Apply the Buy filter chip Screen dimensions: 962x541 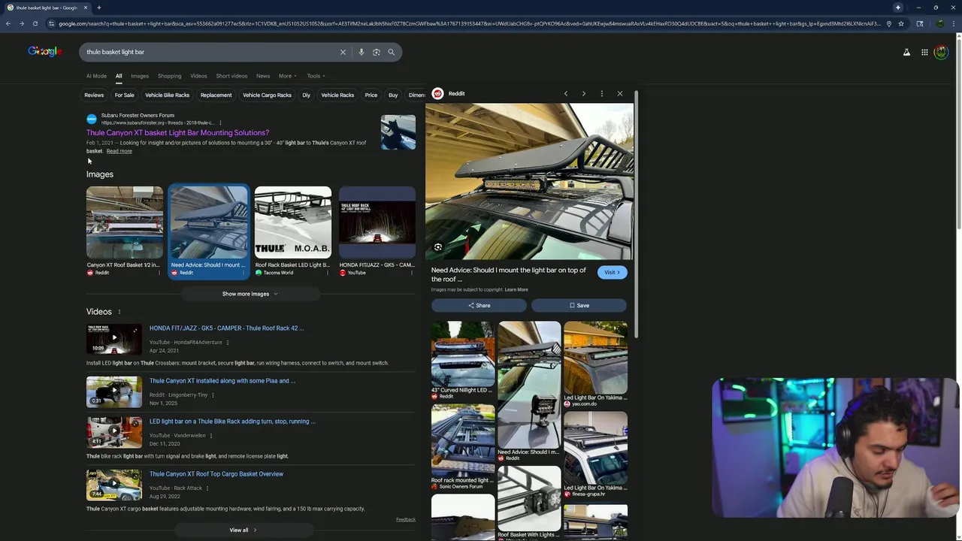[393, 95]
